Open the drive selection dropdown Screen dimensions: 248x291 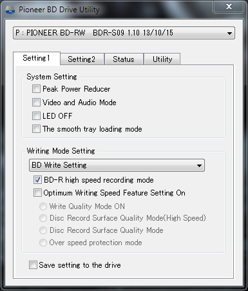click(x=124, y=33)
